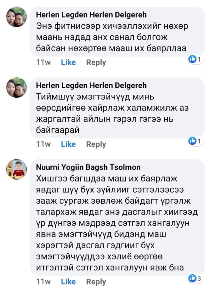Reply to Nuurni Yogiin Bagsh Tsolmon's comment
211x288 pixels.
tap(96, 282)
